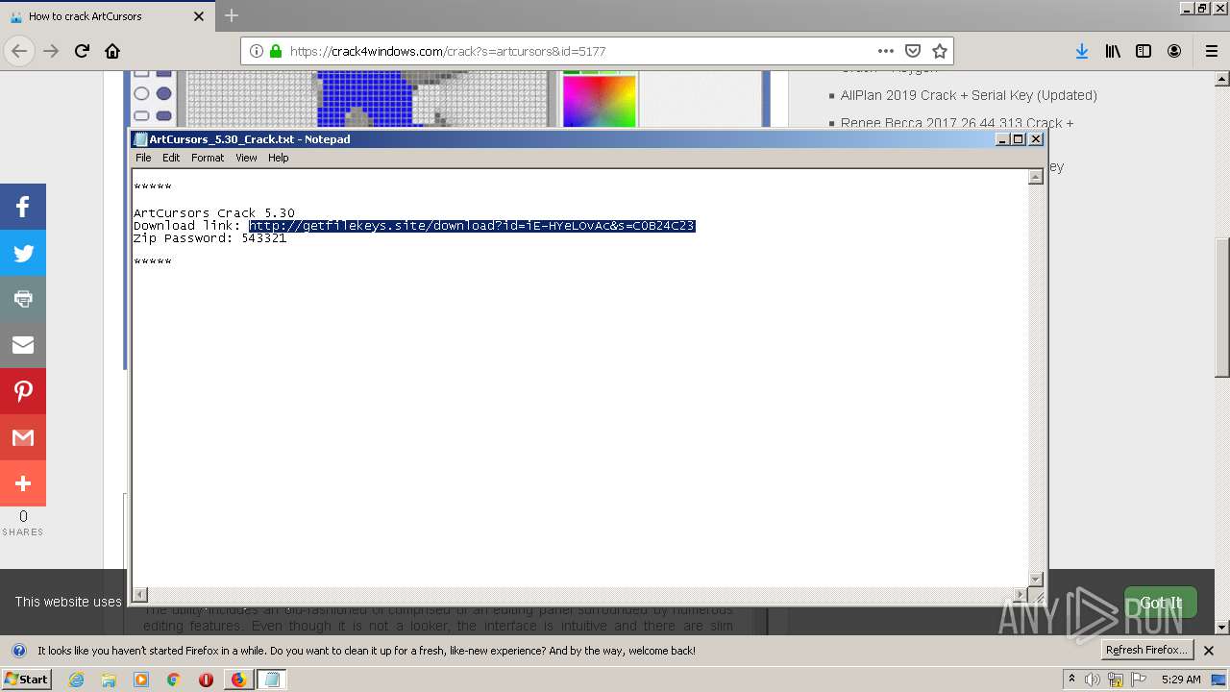Share on Twitter sidebar button
Screen dimensions: 1230x692
(x=23, y=253)
